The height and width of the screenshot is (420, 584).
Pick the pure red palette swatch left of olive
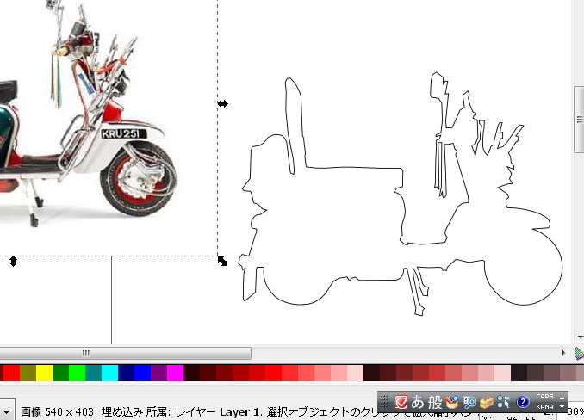[x=11, y=374]
